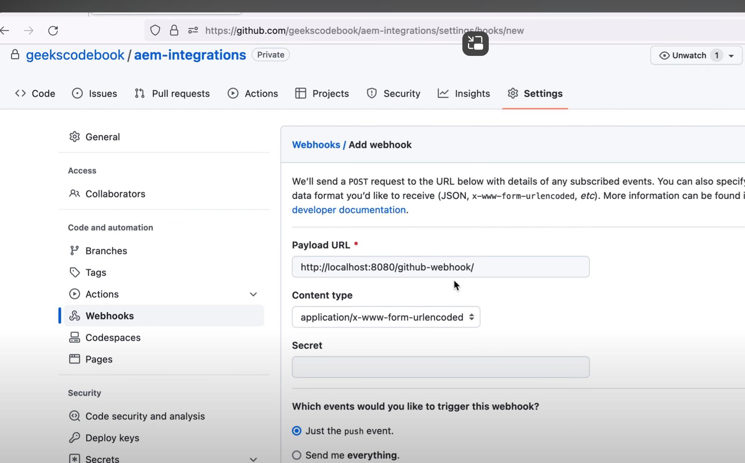745x463 pixels.
Task: Open the aem-integrations repository link
Action: (190, 55)
